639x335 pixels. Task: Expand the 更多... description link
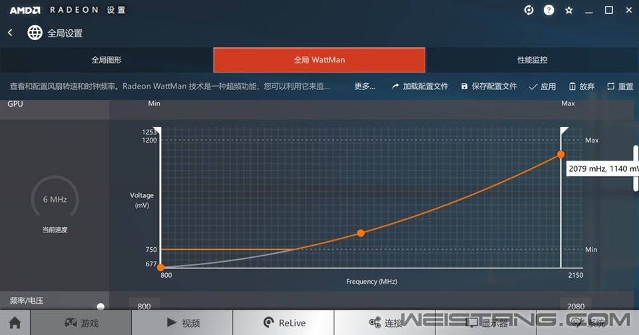coord(364,87)
